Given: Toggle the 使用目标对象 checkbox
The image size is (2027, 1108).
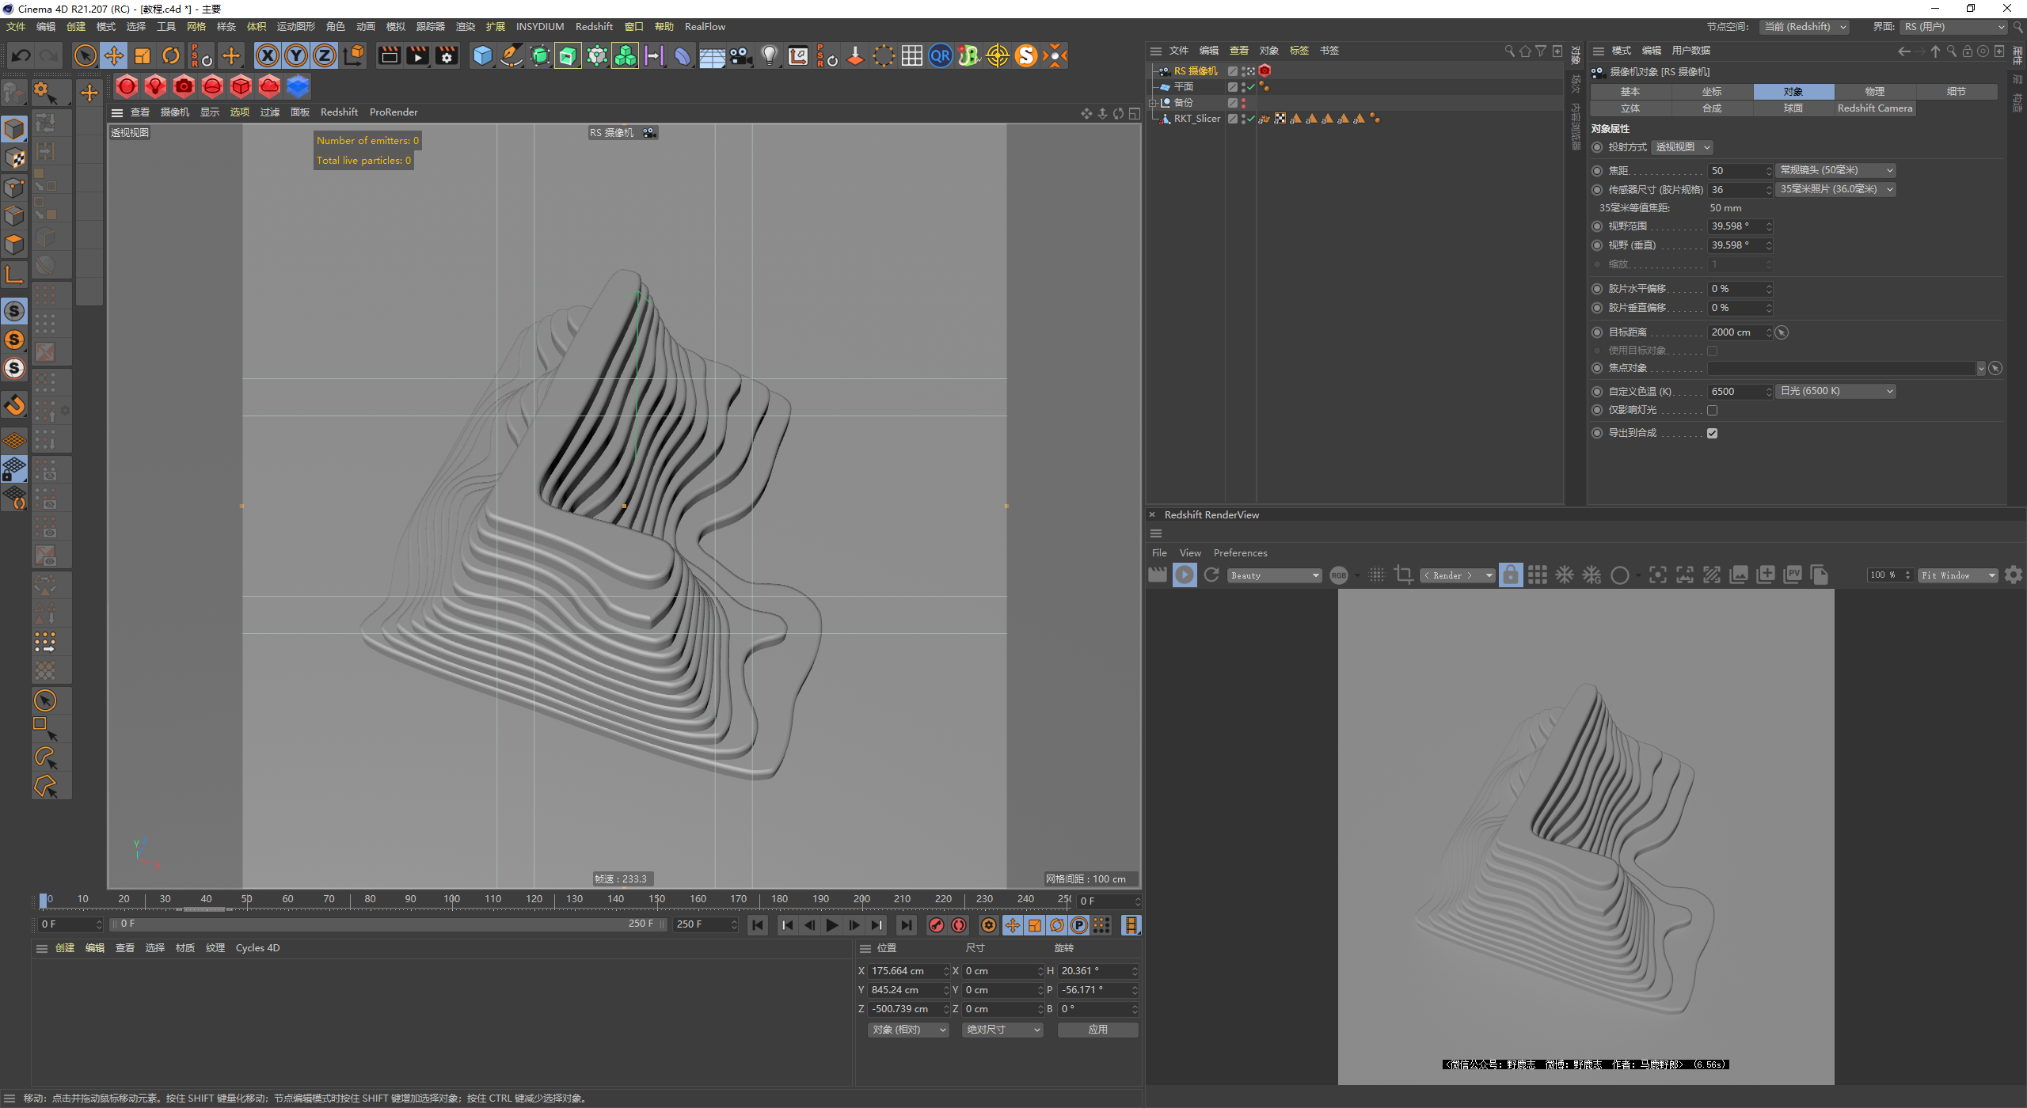Looking at the screenshot, I should [1712, 351].
